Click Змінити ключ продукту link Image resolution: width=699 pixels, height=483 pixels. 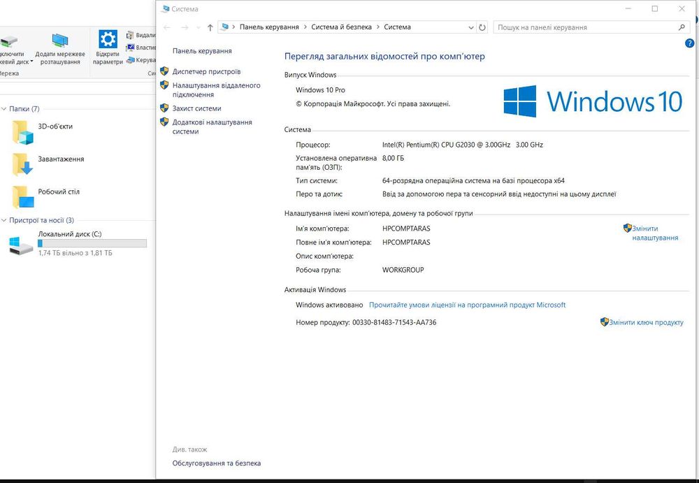(646, 322)
